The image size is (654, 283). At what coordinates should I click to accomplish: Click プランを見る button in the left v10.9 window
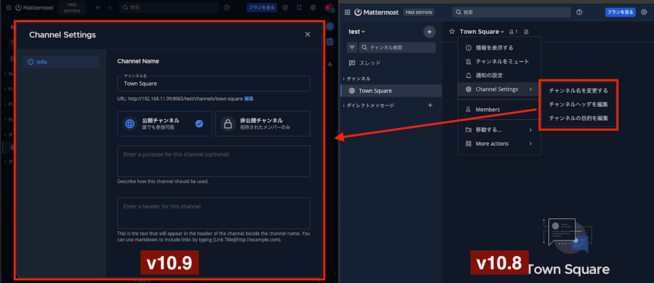click(x=262, y=8)
